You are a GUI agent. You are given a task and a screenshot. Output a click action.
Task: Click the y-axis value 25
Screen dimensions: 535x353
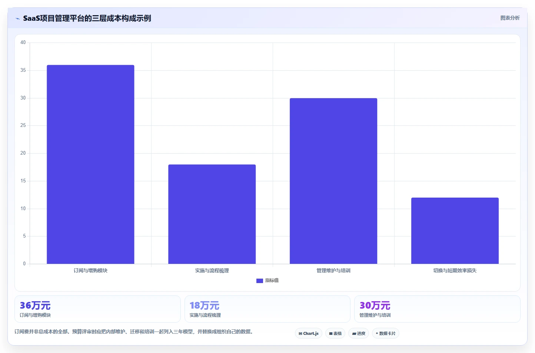point(23,125)
